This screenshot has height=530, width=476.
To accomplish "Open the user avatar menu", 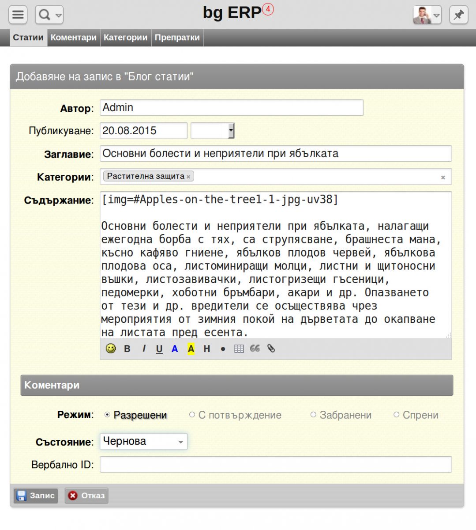I will click(422, 15).
